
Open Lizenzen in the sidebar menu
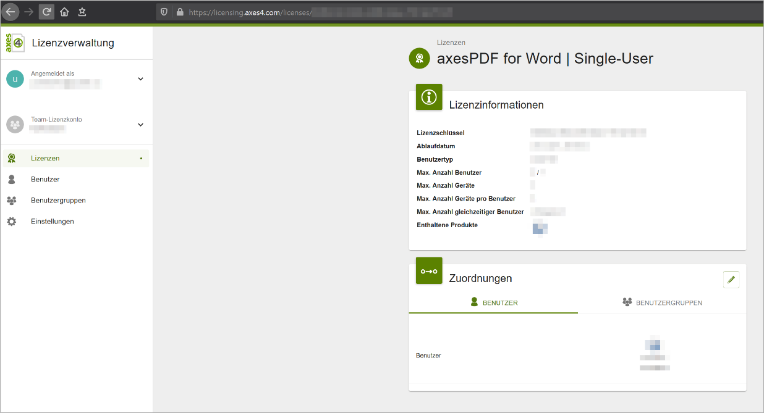pyautogui.click(x=76, y=158)
